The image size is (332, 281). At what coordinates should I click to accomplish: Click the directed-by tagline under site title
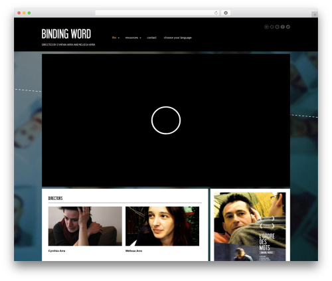[68, 45]
